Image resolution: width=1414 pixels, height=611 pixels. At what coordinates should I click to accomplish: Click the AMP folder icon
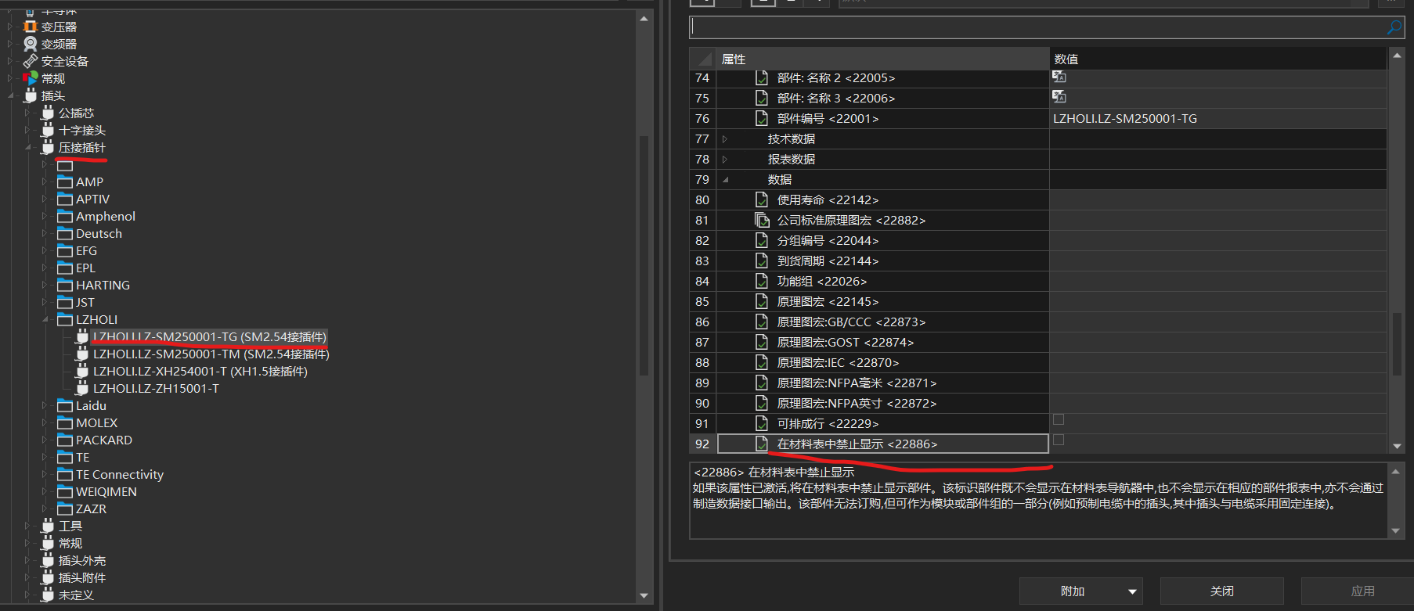65,182
